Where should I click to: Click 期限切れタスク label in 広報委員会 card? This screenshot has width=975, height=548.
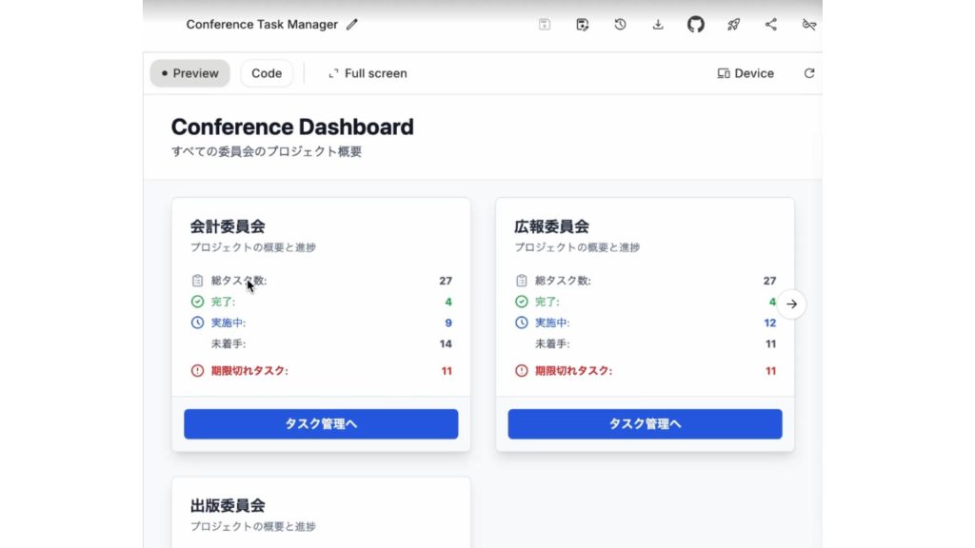point(573,371)
